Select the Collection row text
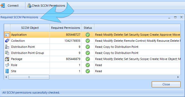Screen dimensions: 185x97 click(18, 41)
